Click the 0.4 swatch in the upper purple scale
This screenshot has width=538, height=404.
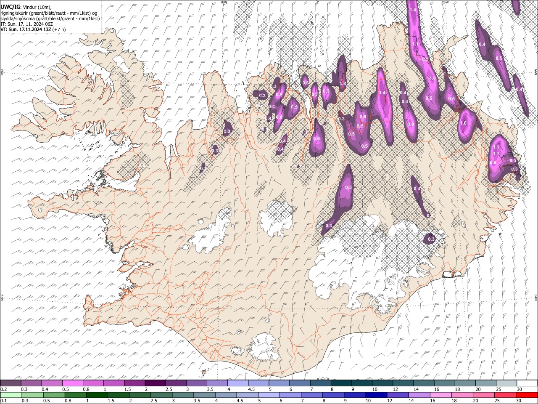[x=52, y=383]
